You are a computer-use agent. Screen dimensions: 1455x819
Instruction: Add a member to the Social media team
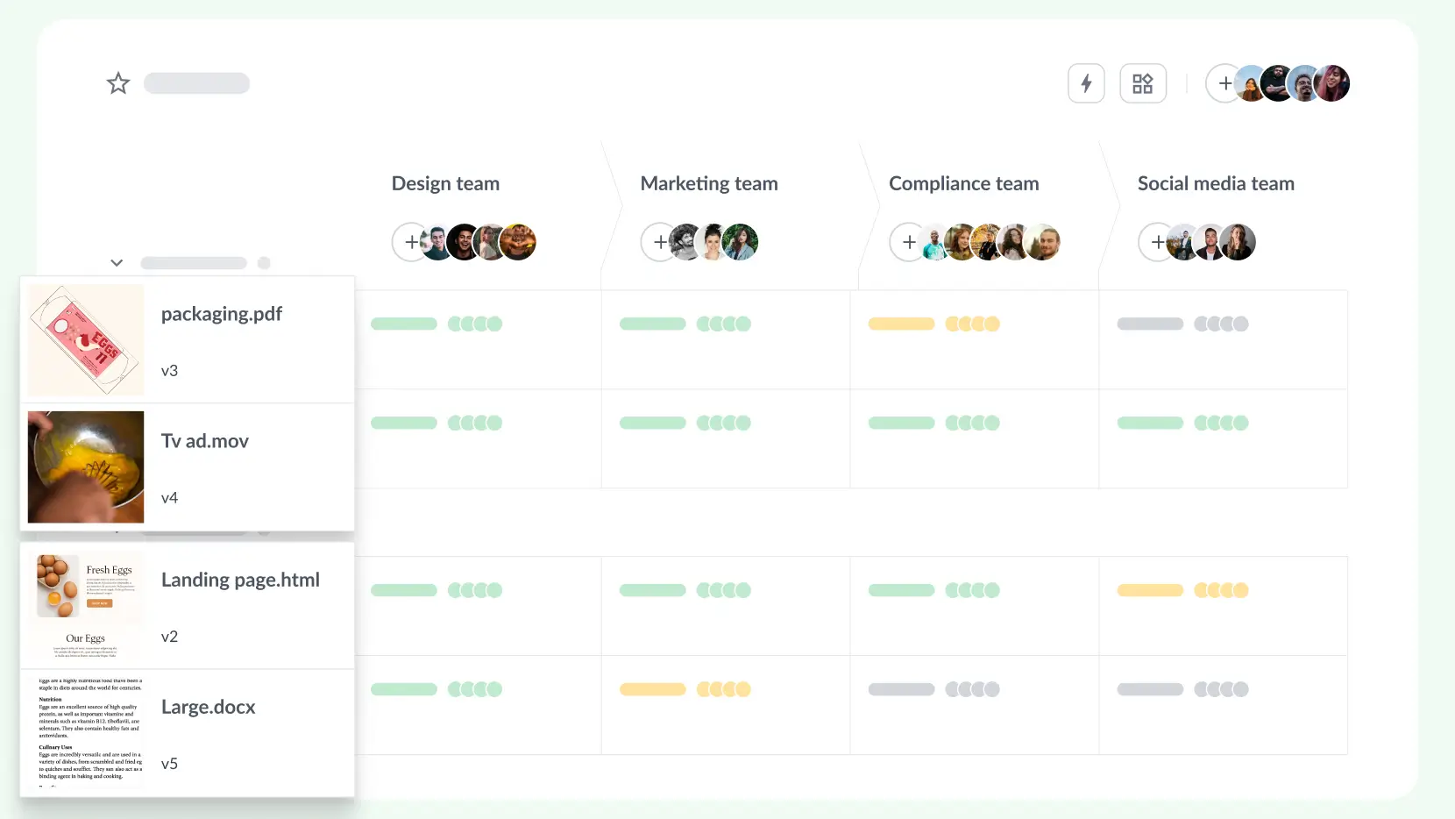[x=1157, y=242]
